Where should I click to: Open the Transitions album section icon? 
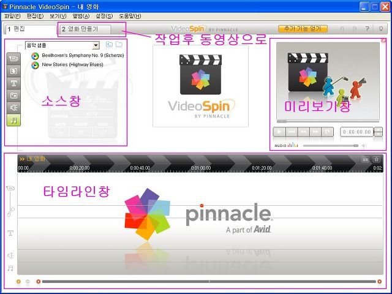(13, 71)
